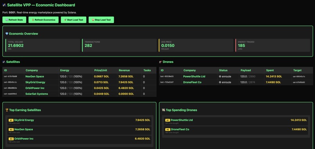Click PowerShuttle Ltd in the Drones table
This screenshot has width=315, height=149.
tap(194, 76)
